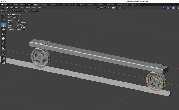Image resolution: width=179 pixels, height=110 pixels.
Task: Switch to the Shading workspace tab
Action: point(82,5)
